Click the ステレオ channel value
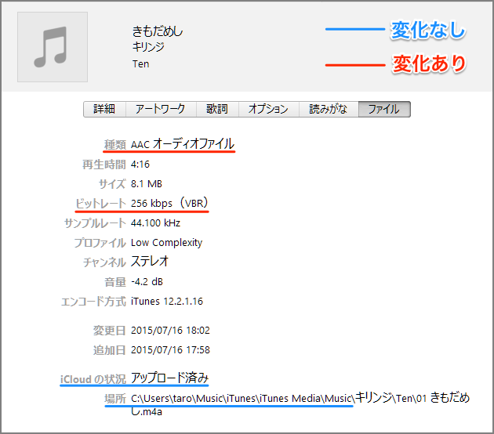Image resolution: width=494 pixels, height=434 pixels. point(150,262)
